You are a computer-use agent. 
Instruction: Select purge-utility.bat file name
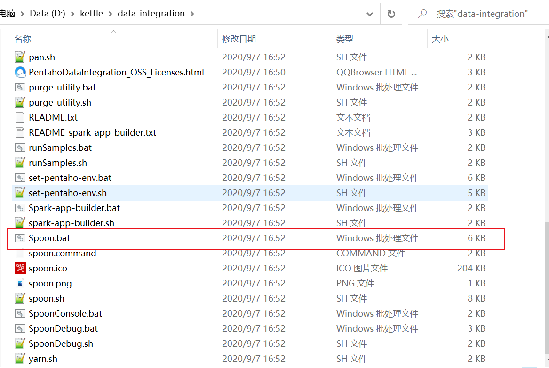tap(62, 87)
